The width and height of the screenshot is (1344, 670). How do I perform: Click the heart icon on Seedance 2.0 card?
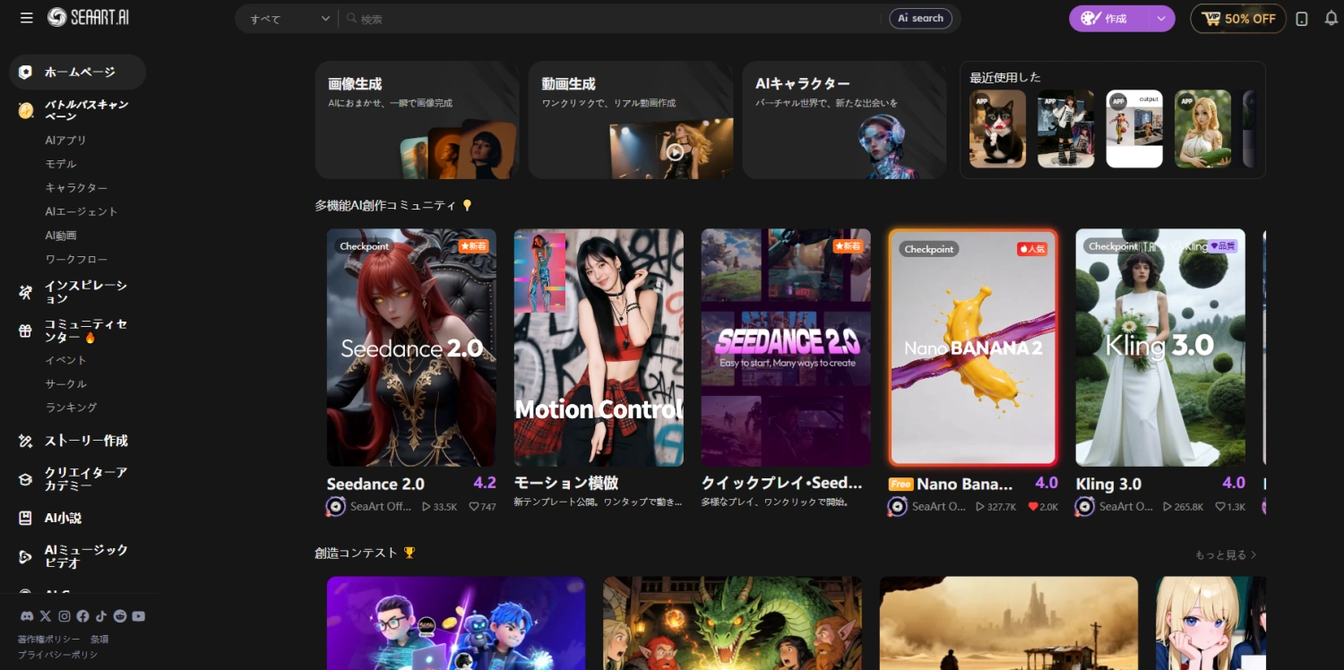(x=474, y=507)
